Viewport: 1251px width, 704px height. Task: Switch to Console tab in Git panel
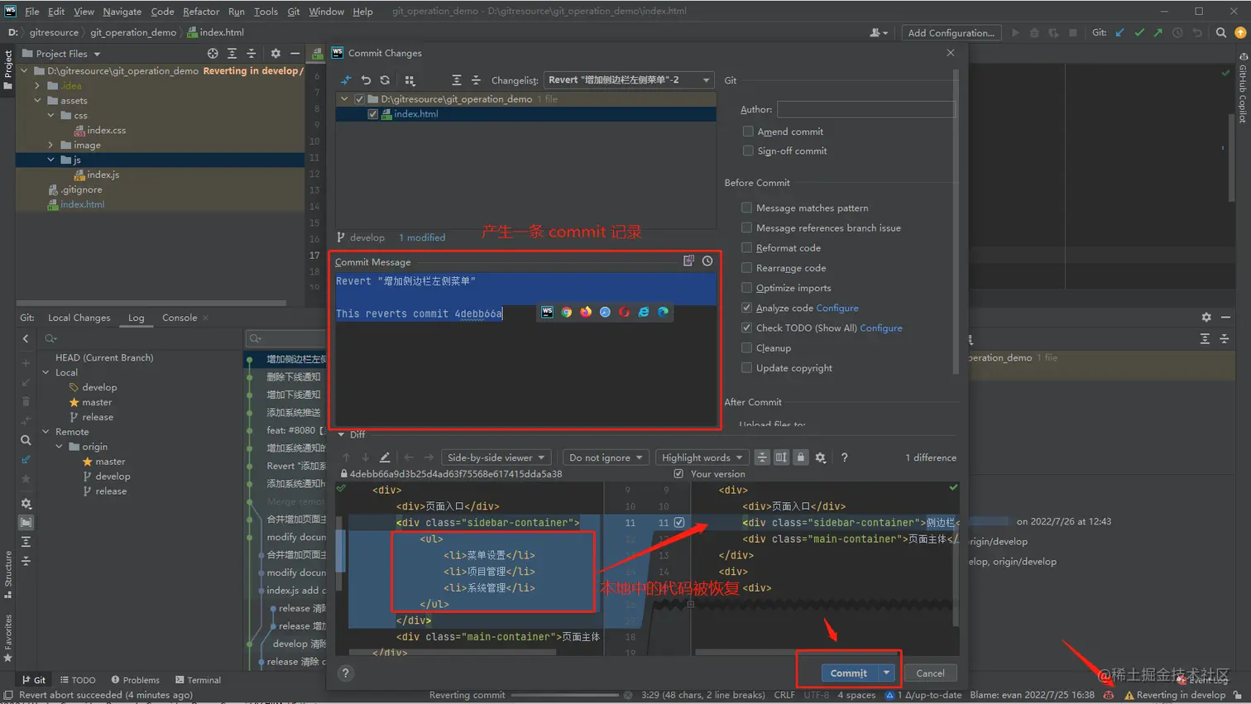click(x=180, y=318)
